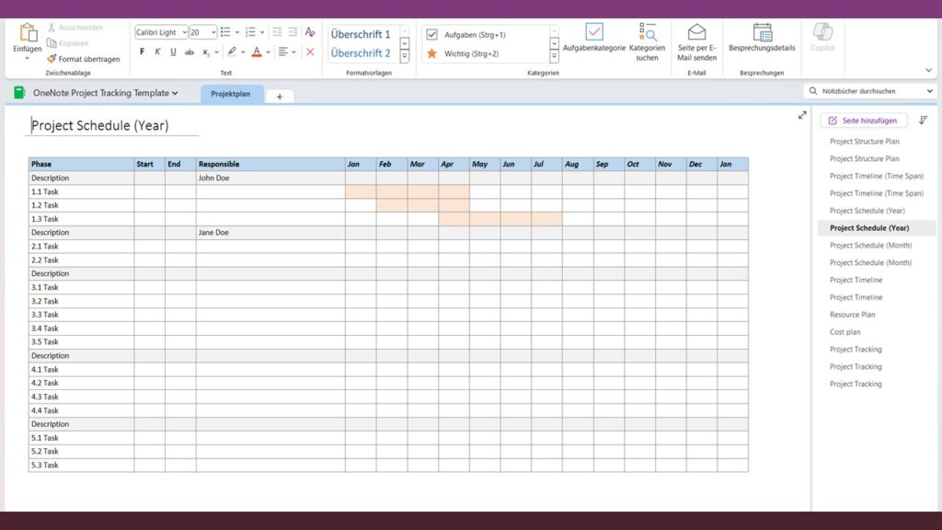The height and width of the screenshot is (530, 942).
Task: Click the 1.1 Task cell
Action: click(81, 191)
